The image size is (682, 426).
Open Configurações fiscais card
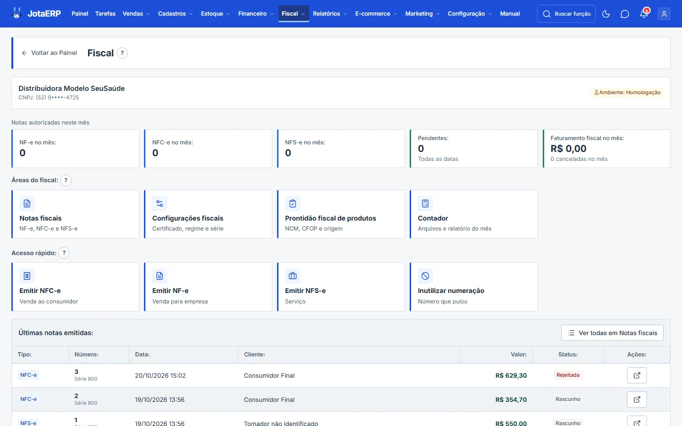point(208,214)
